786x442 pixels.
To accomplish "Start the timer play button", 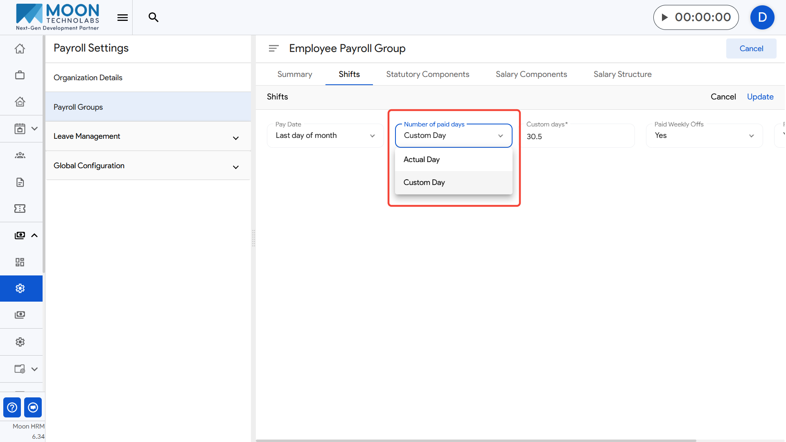I will pos(665,17).
